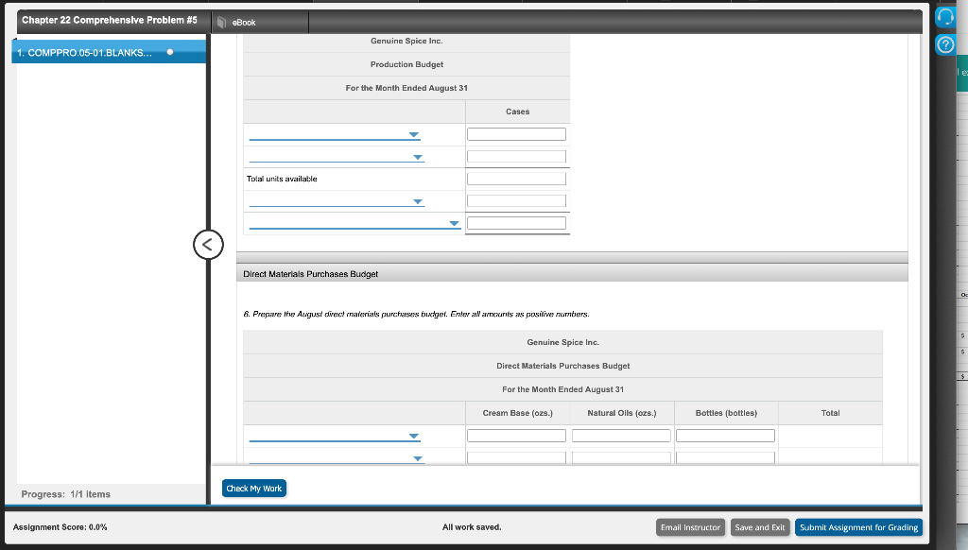Click second Cases input field
This screenshot has width=968, height=550.
(x=516, y=156)
